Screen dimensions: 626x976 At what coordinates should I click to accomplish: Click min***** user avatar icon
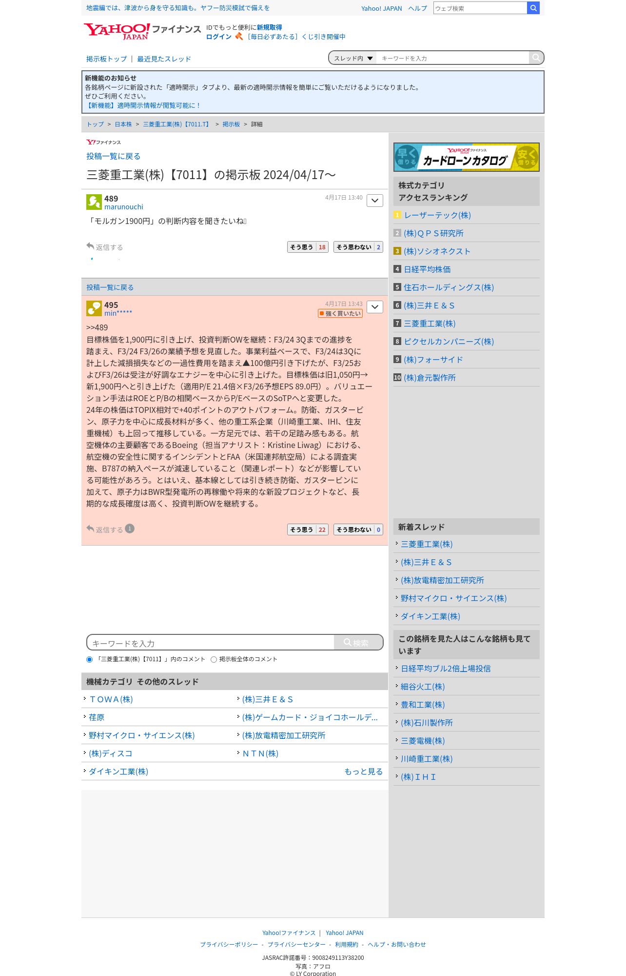tap(94, 308)
